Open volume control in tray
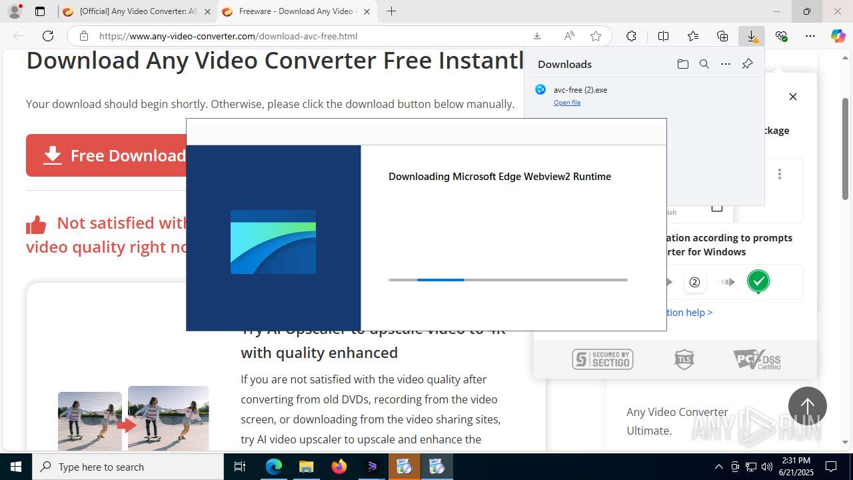Screen dimensions: 853x480 (x=766, y=467)
